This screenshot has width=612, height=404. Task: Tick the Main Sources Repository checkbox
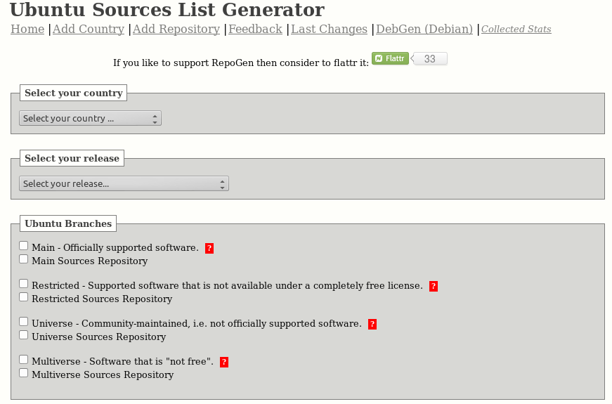24,259
